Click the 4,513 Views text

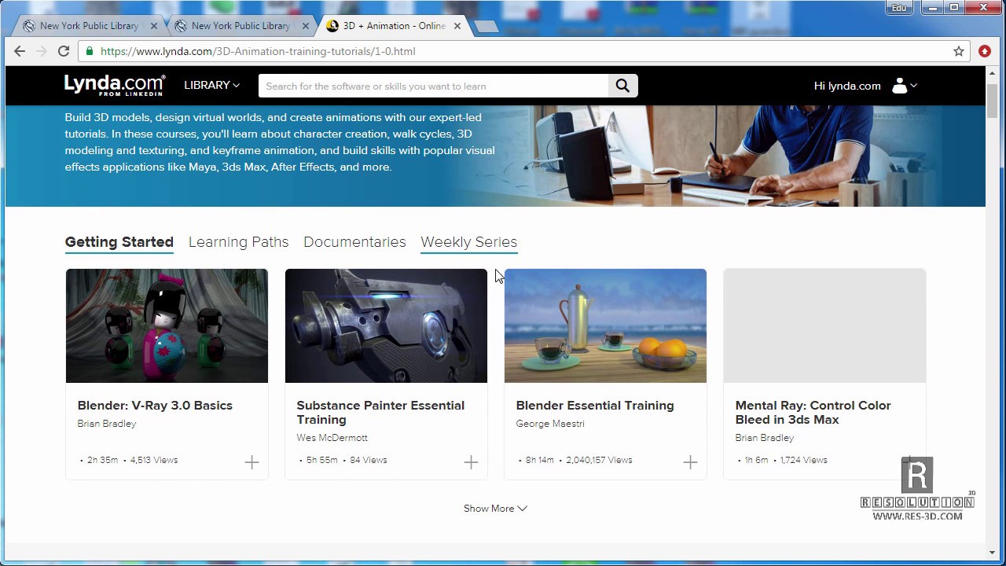(x=154, y=460)
